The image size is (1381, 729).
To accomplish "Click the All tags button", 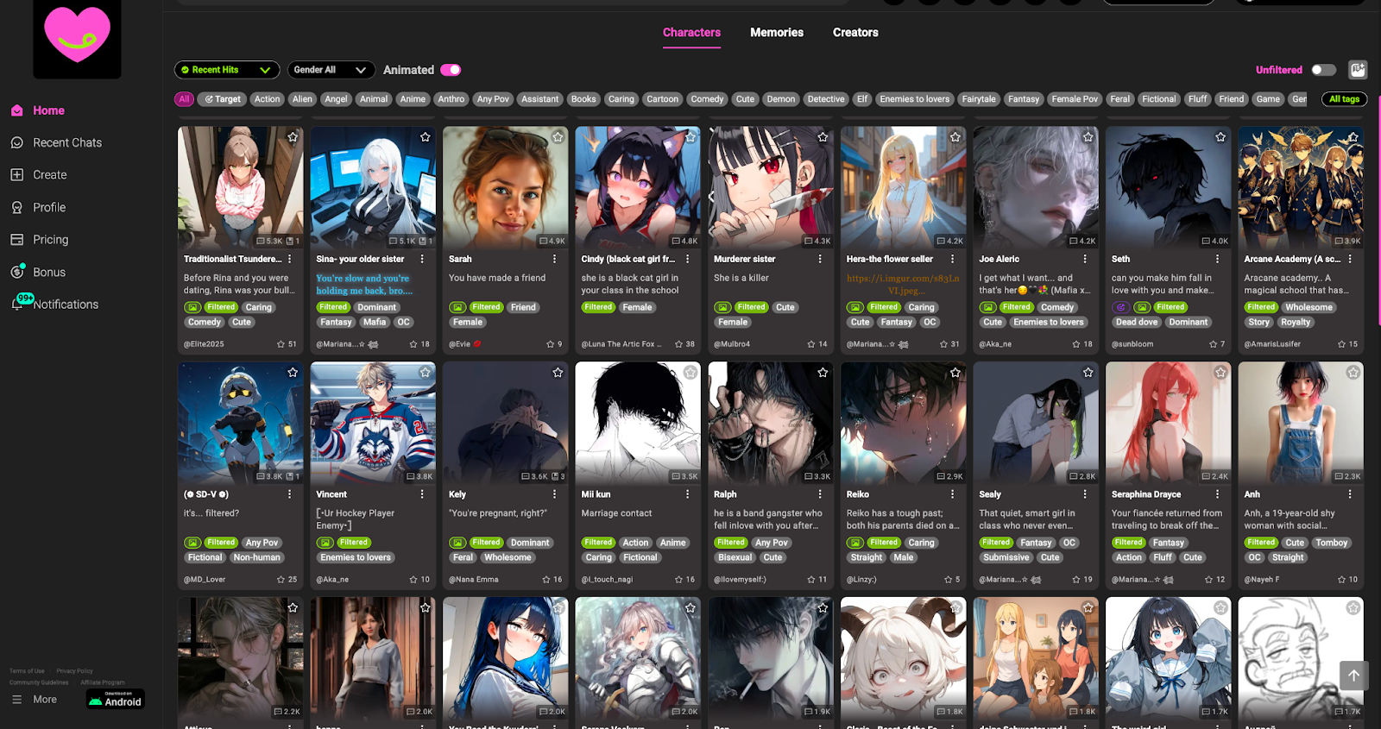I will 1344,99.
